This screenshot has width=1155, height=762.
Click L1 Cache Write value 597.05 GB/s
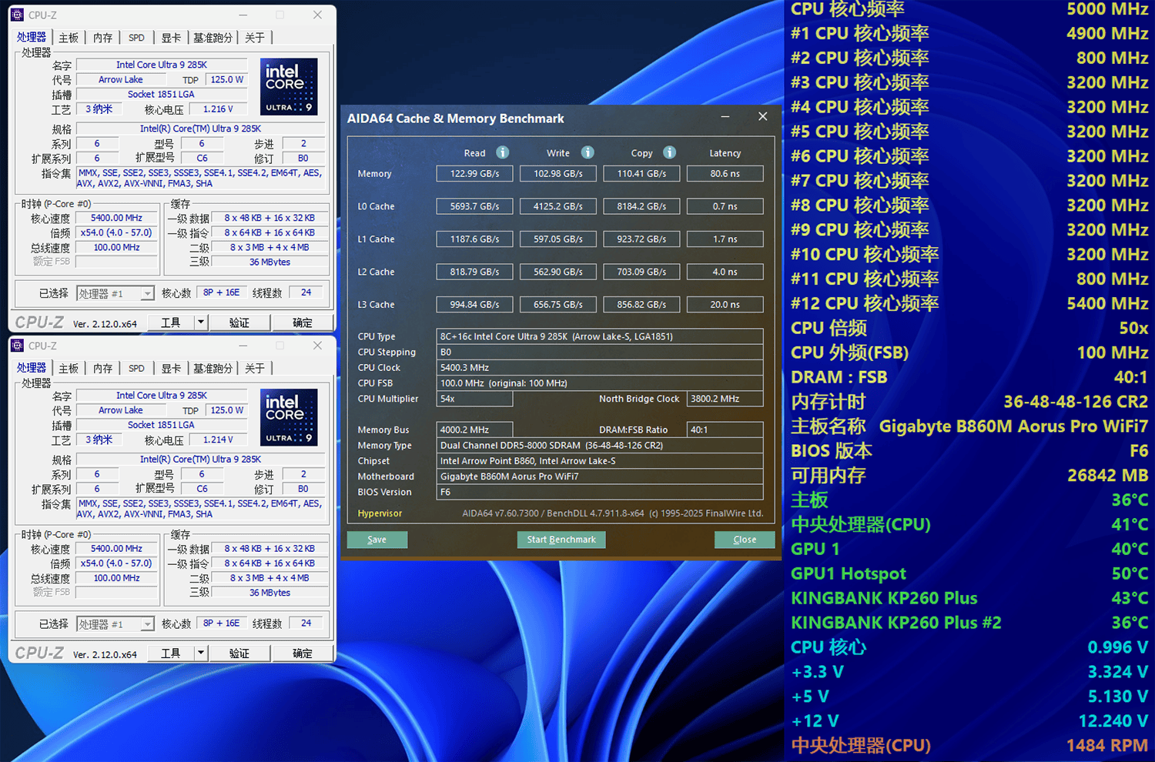point(558,239)
